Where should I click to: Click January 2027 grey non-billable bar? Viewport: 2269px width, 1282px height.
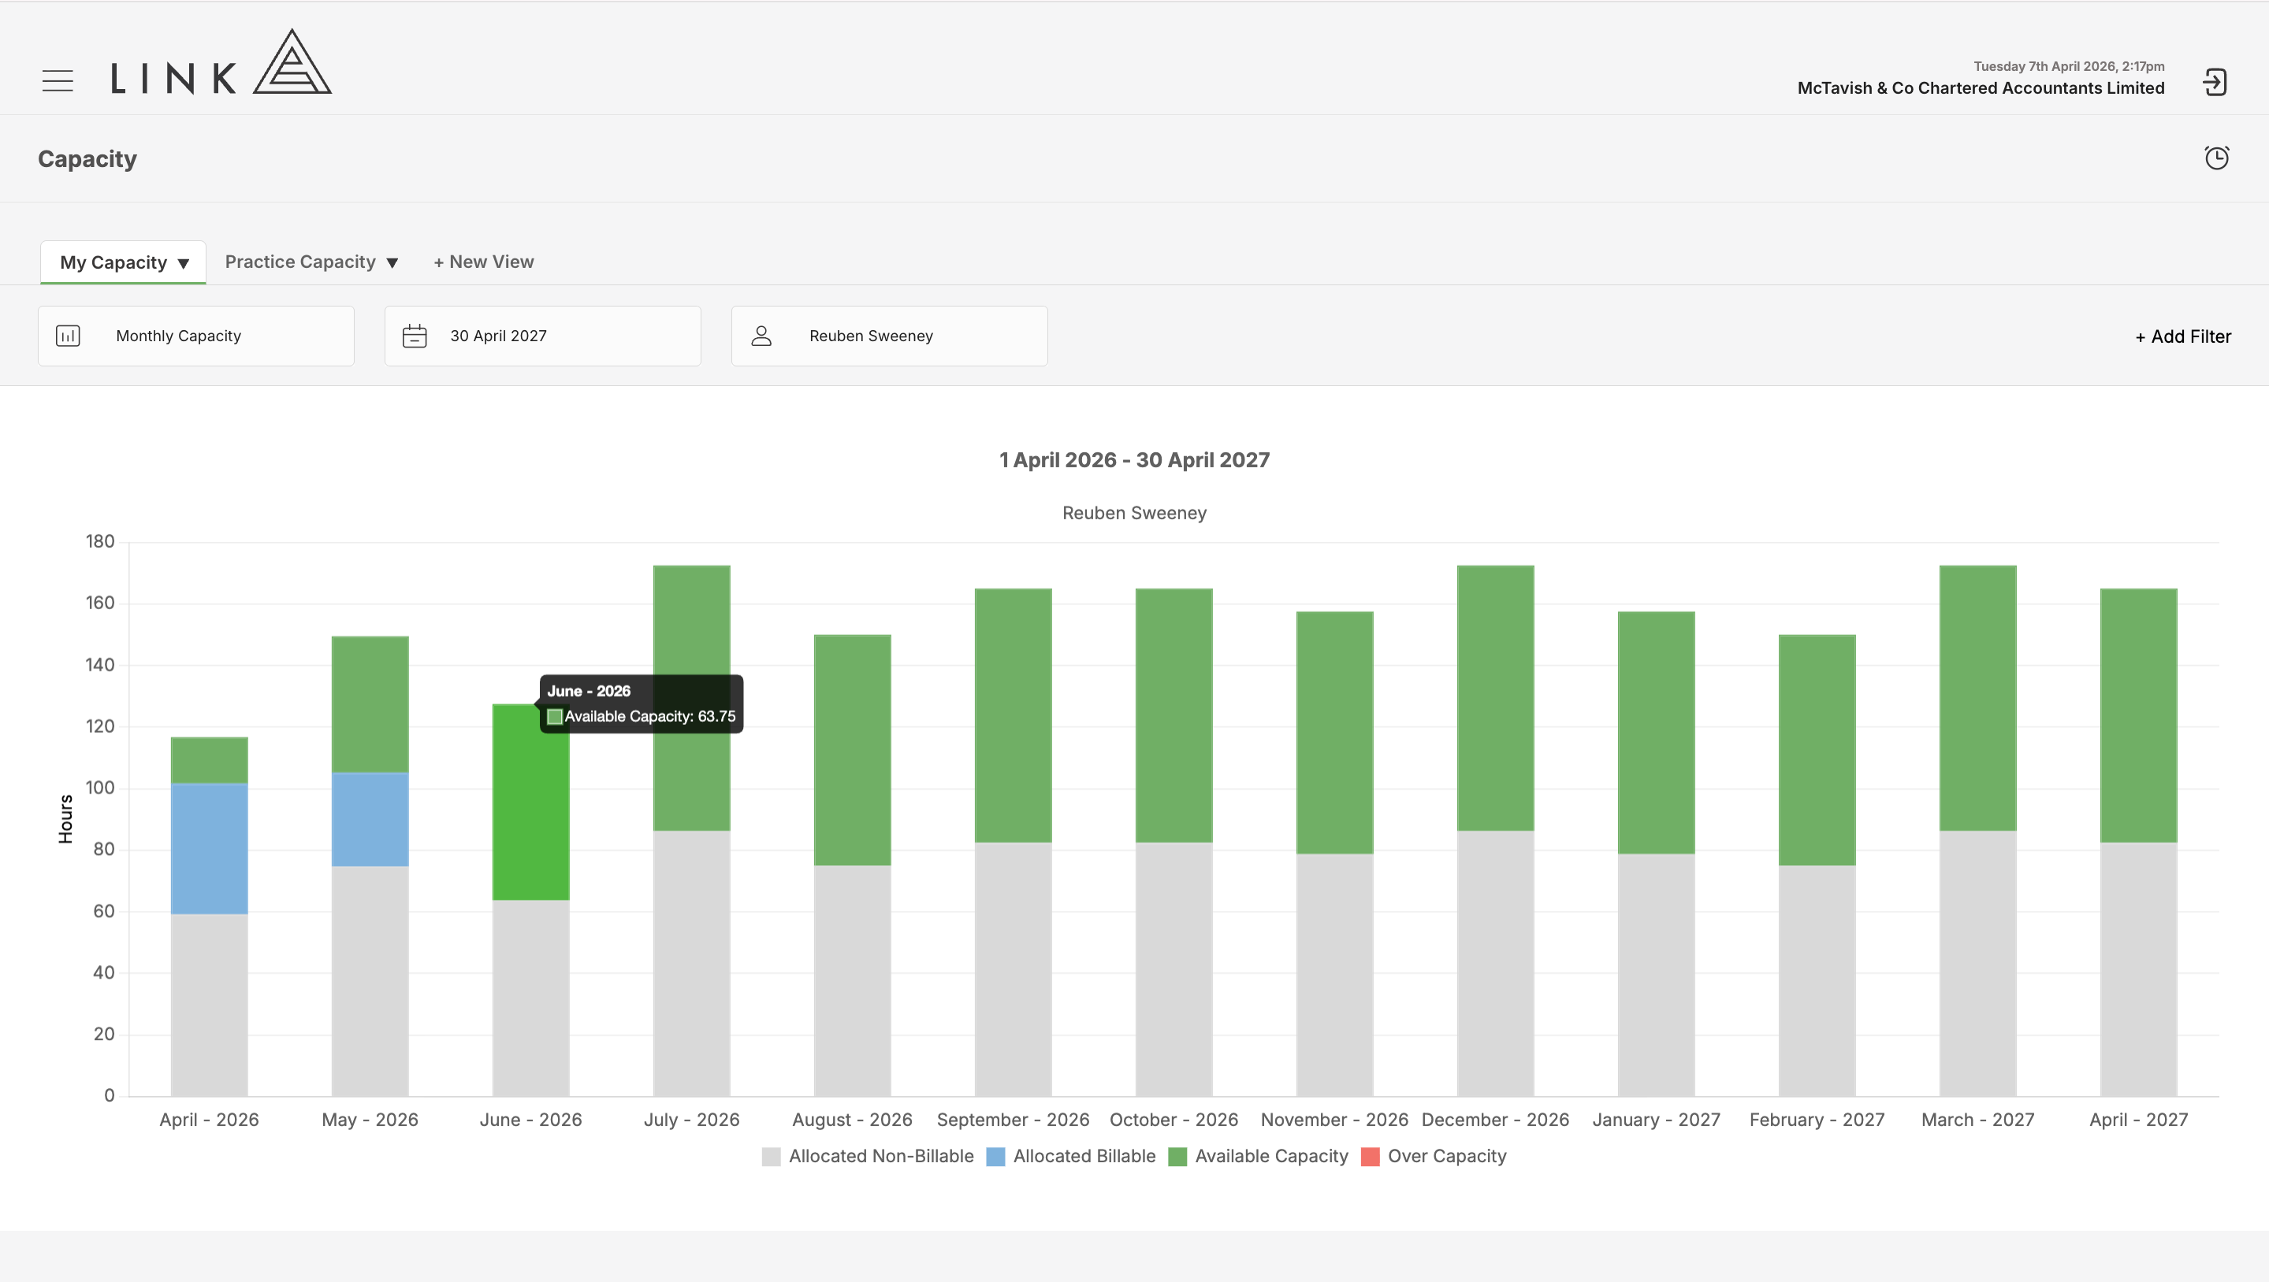coord(1656,975)
